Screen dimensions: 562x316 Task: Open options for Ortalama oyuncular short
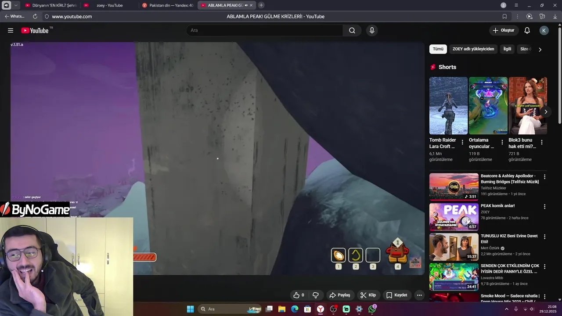pyautogui.click(x=502, y=142)
